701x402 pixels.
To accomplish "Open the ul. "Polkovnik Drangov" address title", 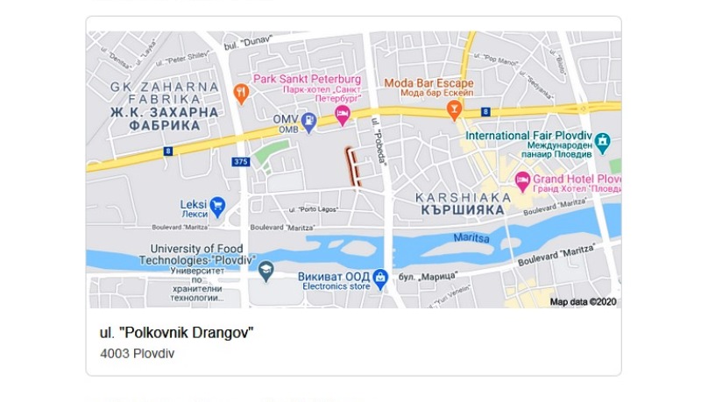I will 176,333.
